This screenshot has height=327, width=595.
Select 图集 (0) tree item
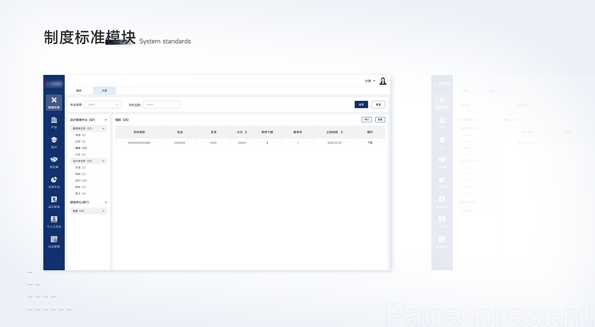tap(80, 187)
